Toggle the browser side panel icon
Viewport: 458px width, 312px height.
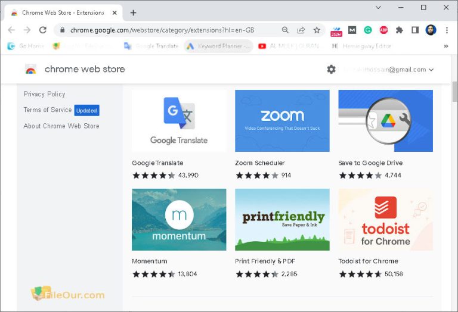pos(415,30)
